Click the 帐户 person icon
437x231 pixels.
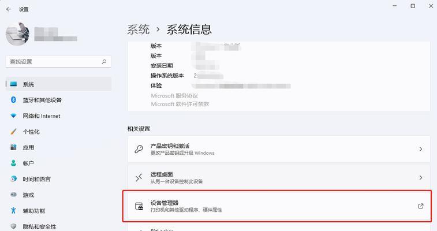(13, 163)
